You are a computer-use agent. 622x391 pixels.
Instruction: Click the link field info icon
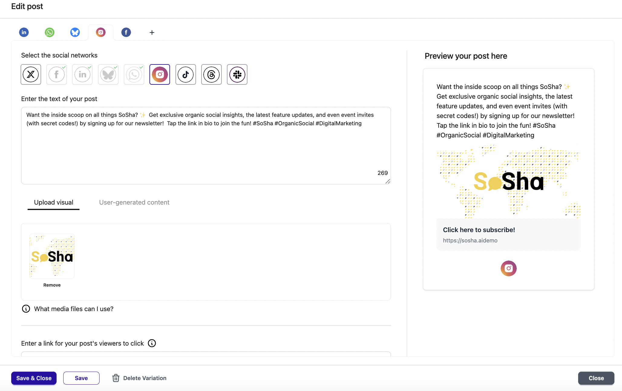[x=152, y=343]
